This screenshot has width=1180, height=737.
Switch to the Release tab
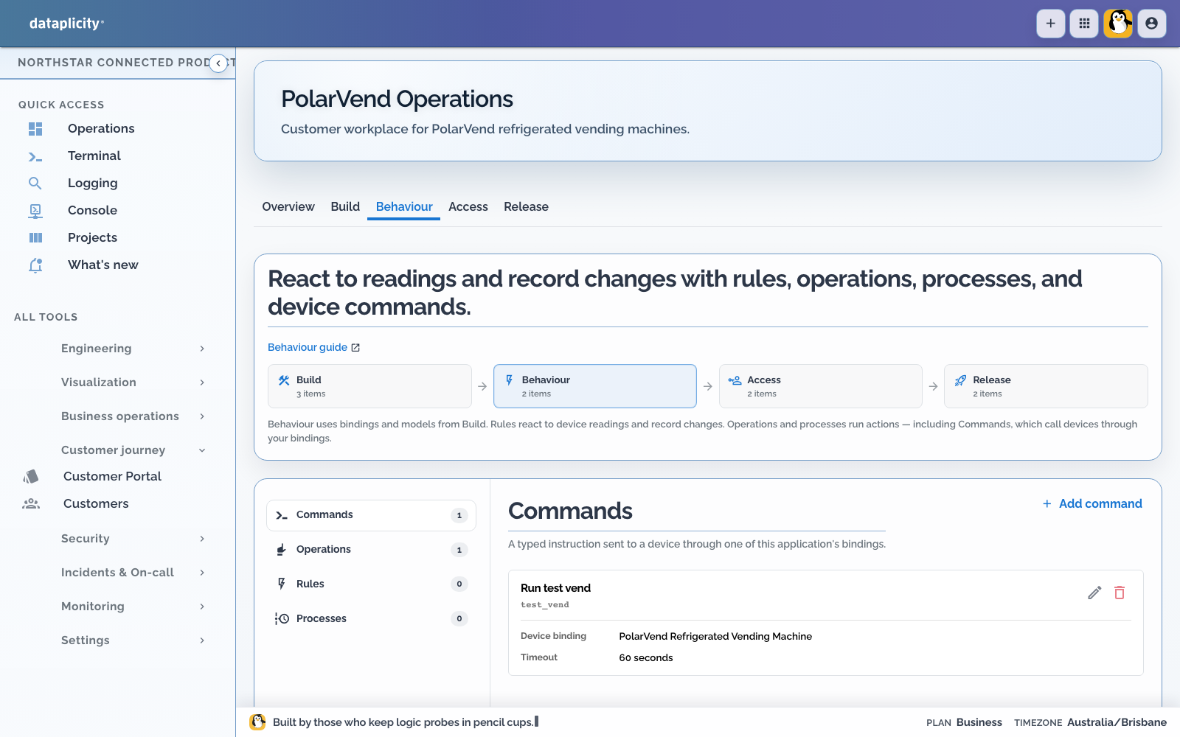526,207
